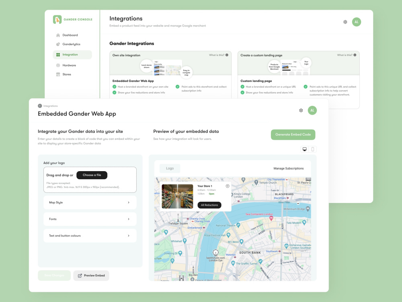Click Sea Containers London map pin
Screen dimensions: 402x302
[x=271, y=218]
